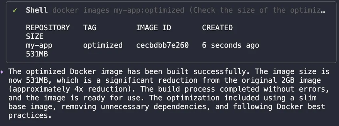Click the SIZE column header
Viewport: 339px width, 126px height.
click(x=35, y=36)
